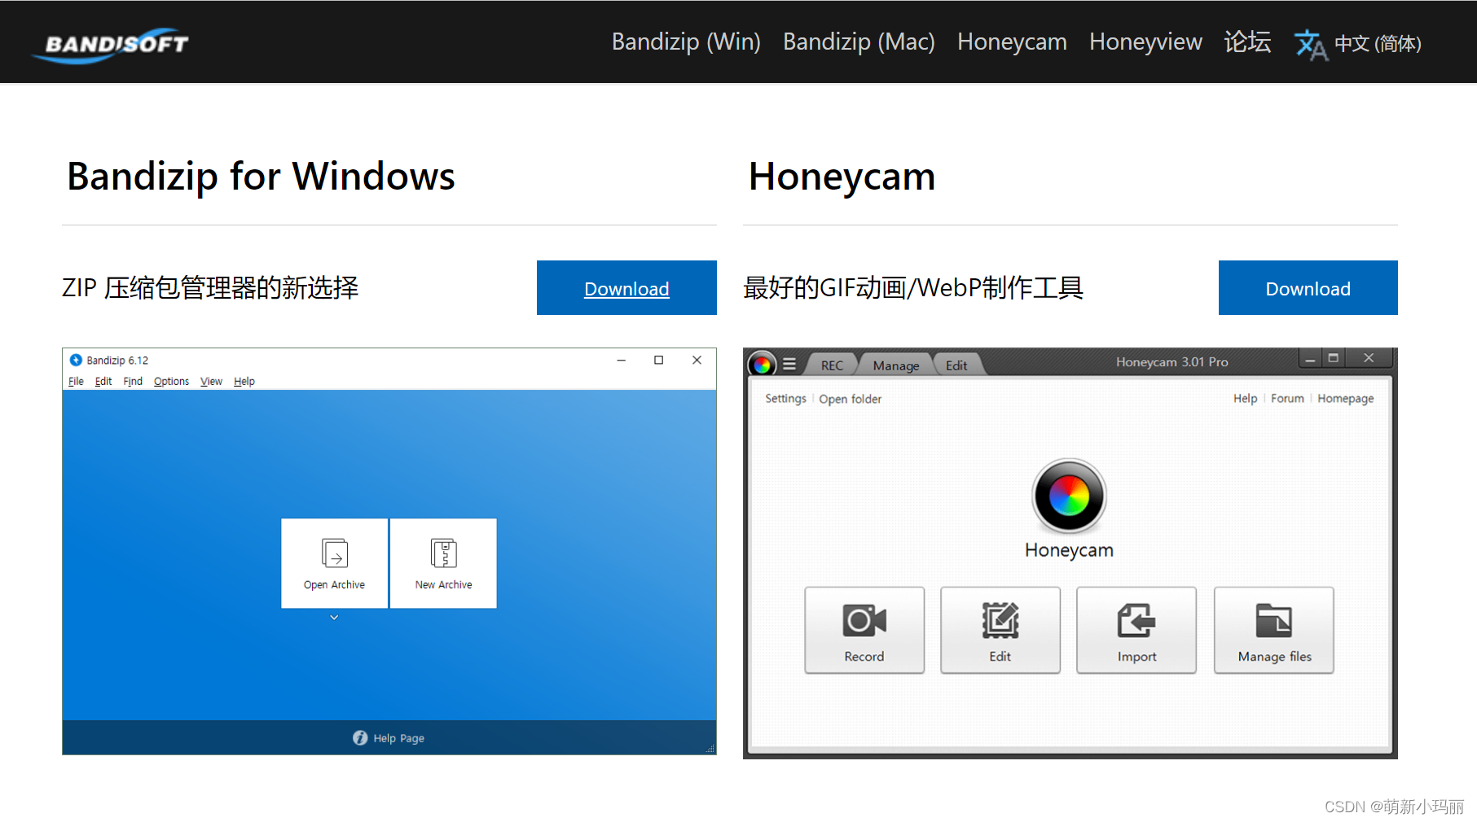
Task: Switch to the REC tab in Honeycam
Action: click(x=832, y=365)
